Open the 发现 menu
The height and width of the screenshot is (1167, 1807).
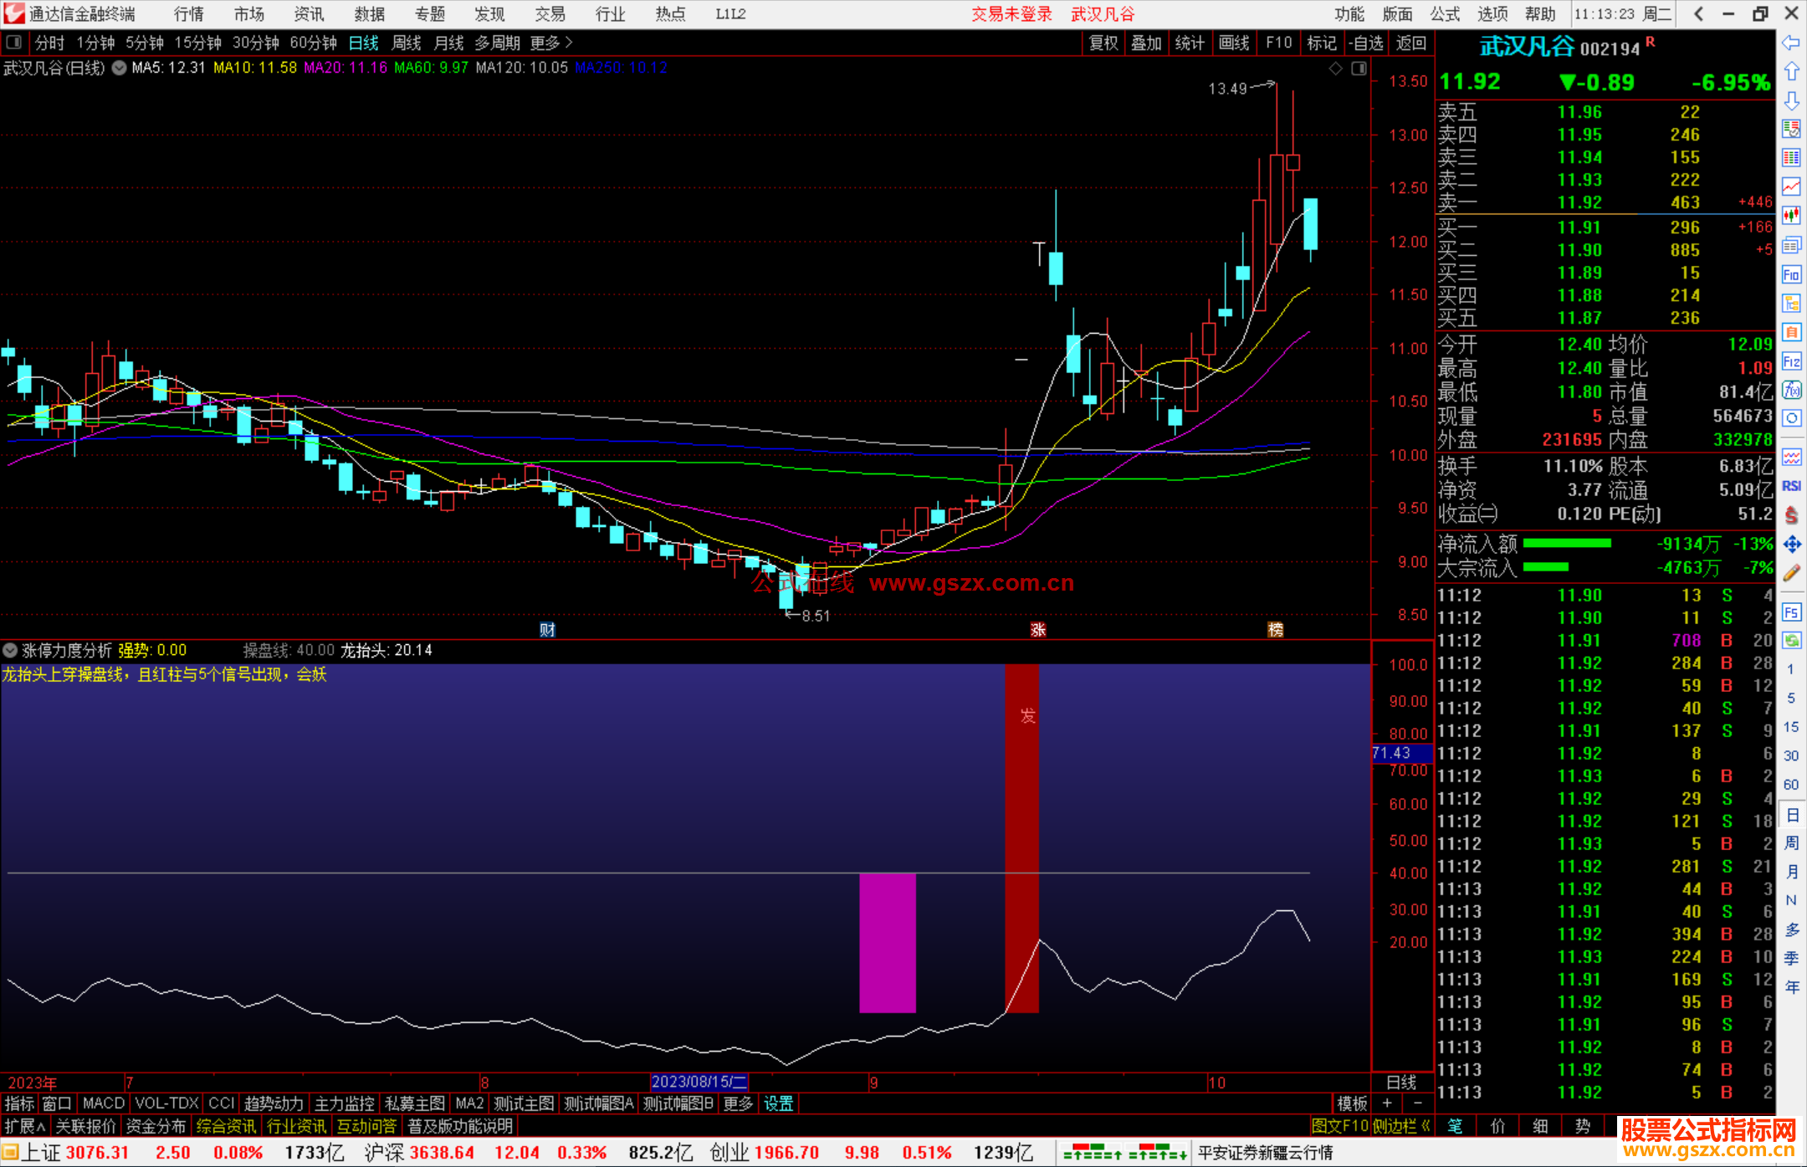click(489, 14)
